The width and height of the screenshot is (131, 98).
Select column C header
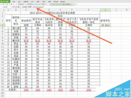(26, 10)
